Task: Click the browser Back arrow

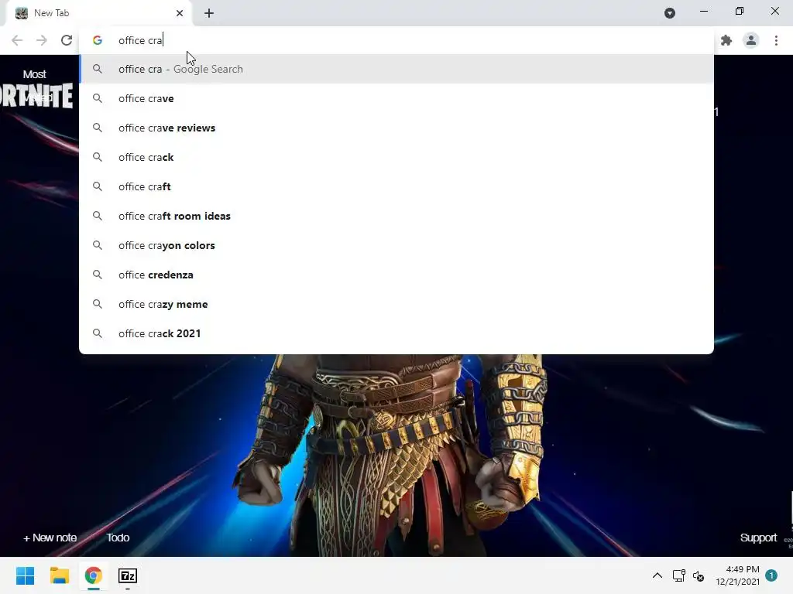Action: (x=17, y=40)
